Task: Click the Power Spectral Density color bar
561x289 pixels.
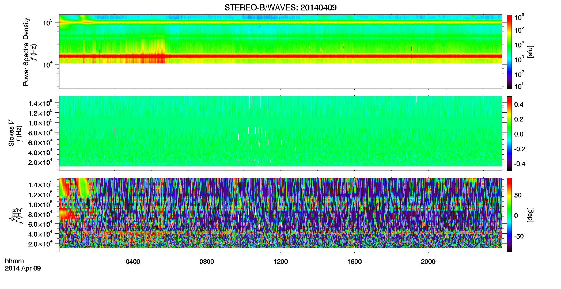Action: [509, 52]
